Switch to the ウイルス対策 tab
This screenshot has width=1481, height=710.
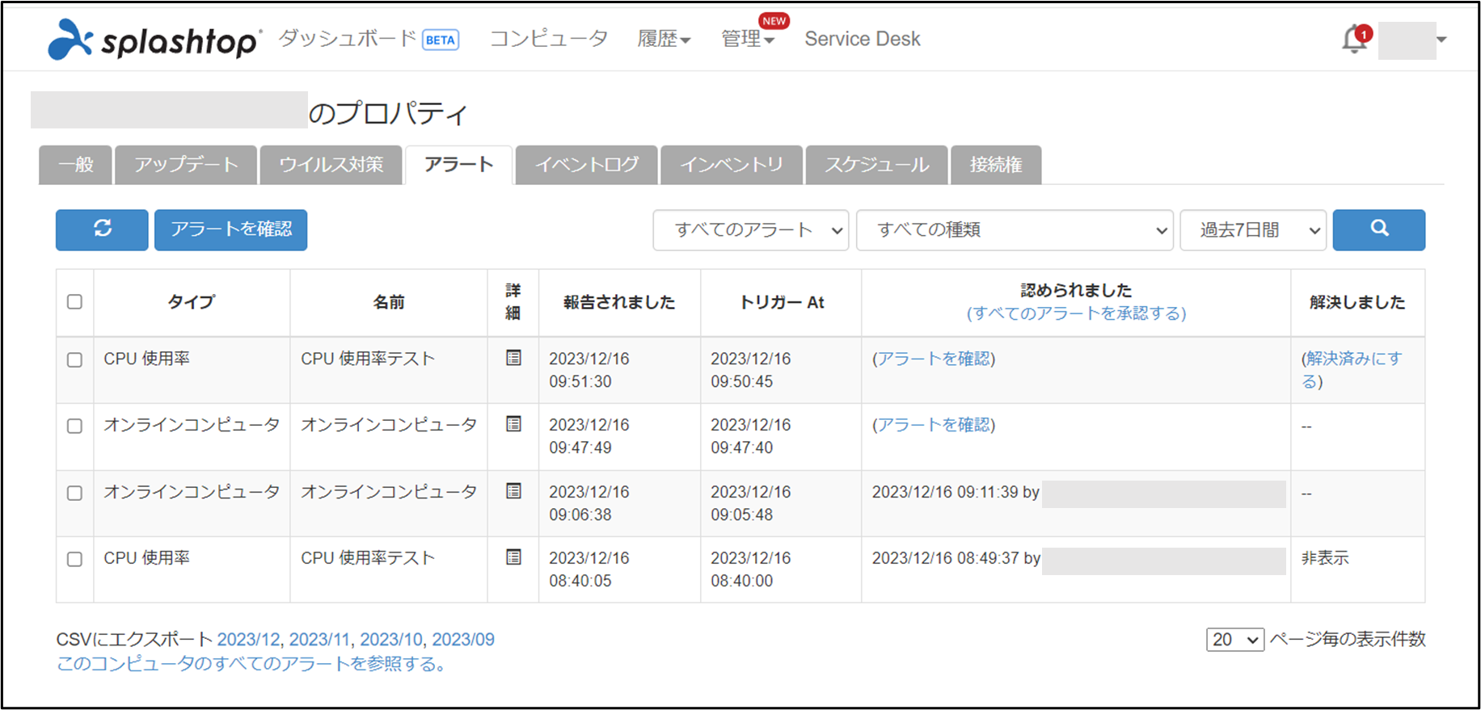[x=331, y=165]
